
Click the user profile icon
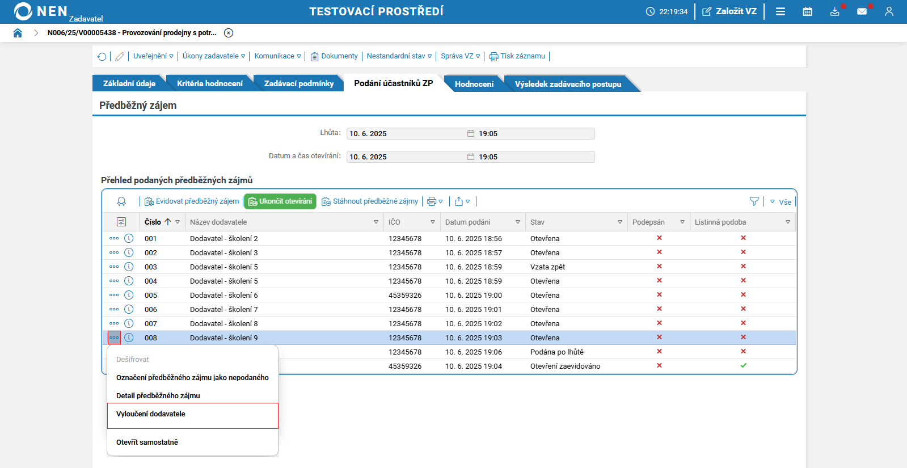click(889, 11)
